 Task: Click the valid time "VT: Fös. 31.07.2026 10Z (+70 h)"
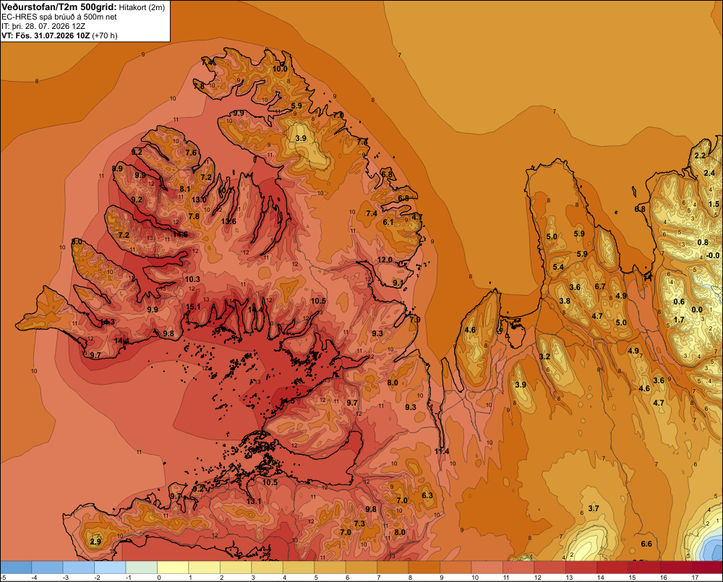59,35
